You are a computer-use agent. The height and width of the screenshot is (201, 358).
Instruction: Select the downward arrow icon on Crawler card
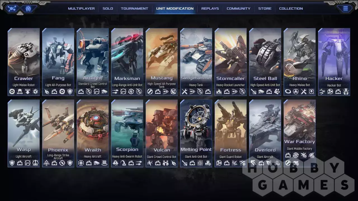28,92
